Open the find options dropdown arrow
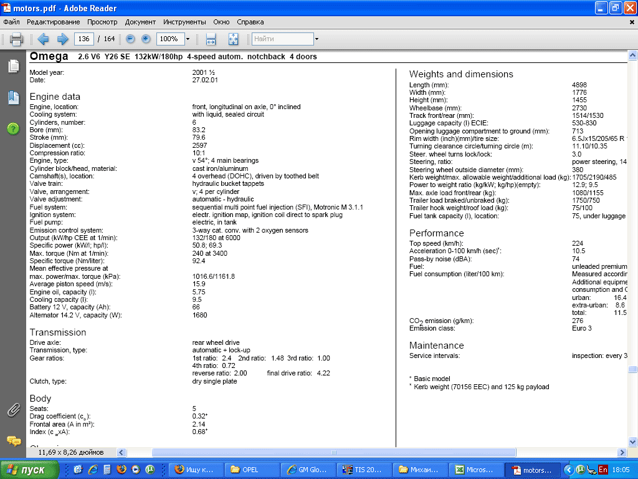This screenshot has height=479, width=638. [317, 39]
